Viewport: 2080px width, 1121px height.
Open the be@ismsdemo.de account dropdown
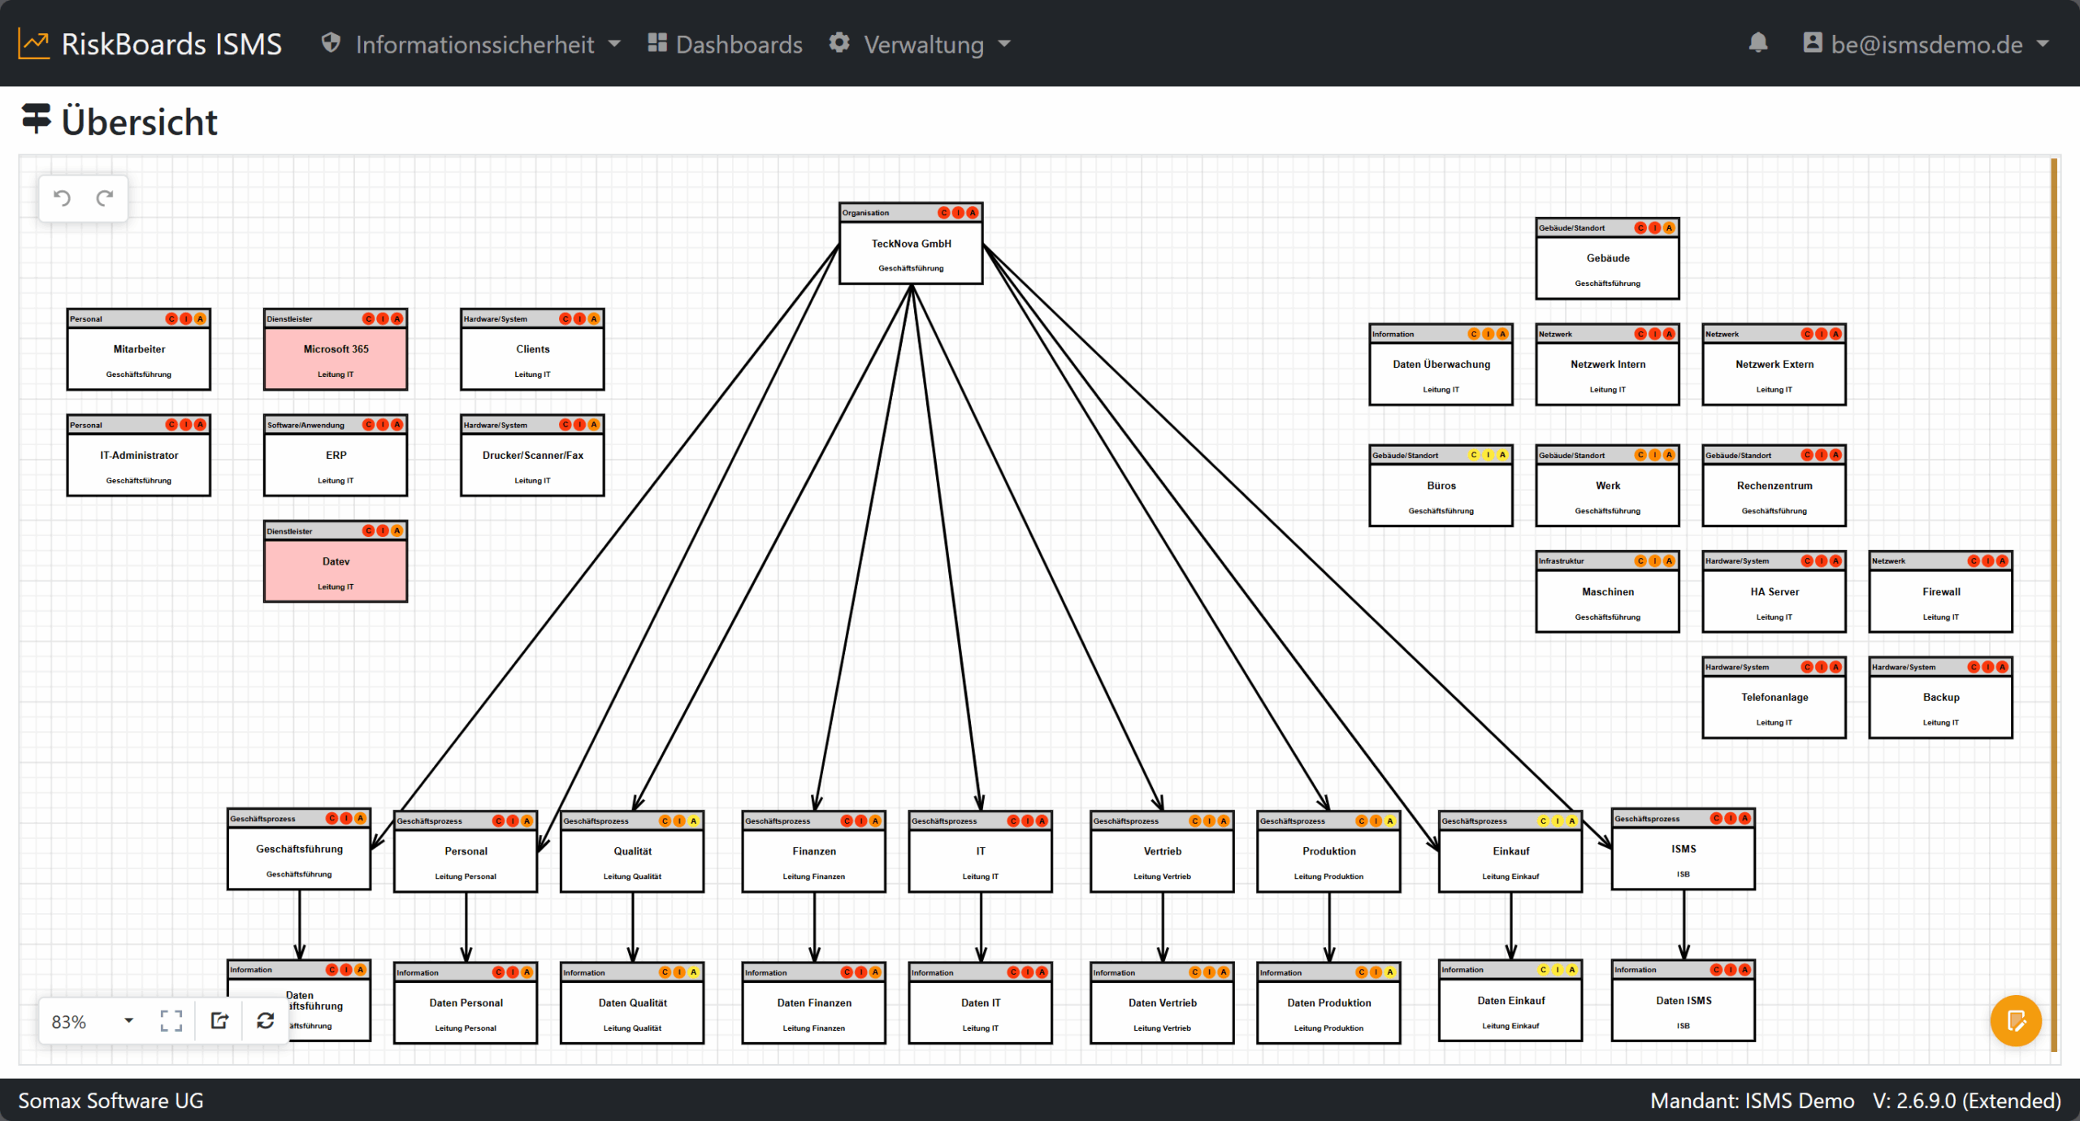tap(1925, 44)
